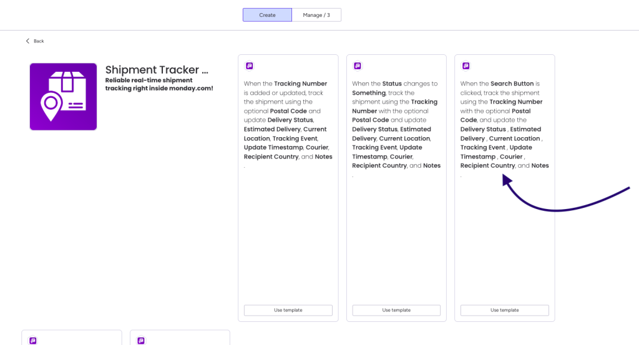Open the Manage / 3 tab

(x=316, y=15)
